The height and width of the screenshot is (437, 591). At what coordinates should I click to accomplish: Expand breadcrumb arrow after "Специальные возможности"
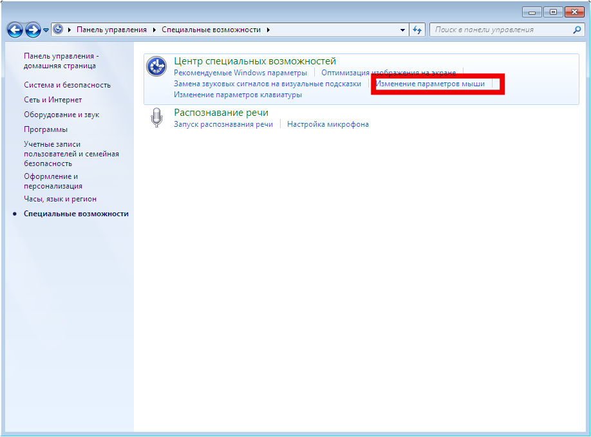coord(268,30)
